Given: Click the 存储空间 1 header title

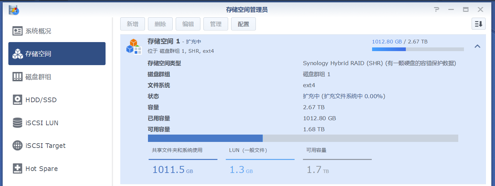Looking at the screenshot, I should point(164,41).
